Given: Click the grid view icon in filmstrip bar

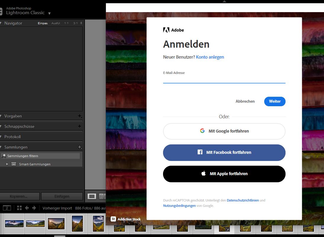Looking at the screenshot, I should coord(19,208).
